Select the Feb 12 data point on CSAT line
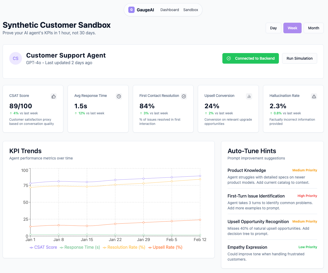328x273 pixels. click(200, 175)
